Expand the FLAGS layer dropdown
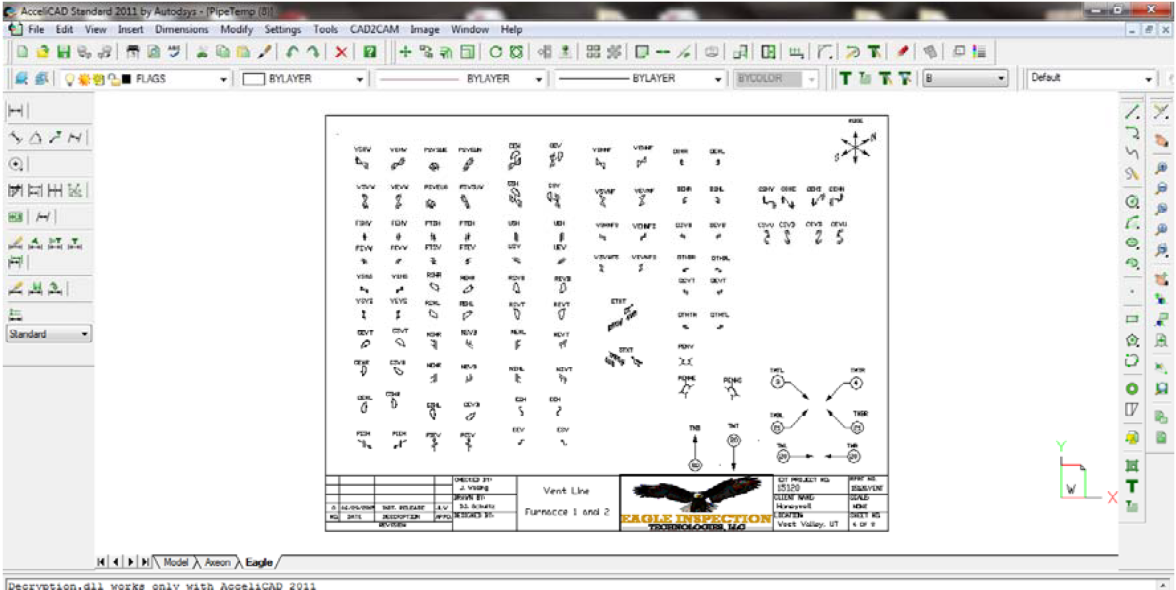The height and width of the screenshot is (590, 1176). (223, 79)
